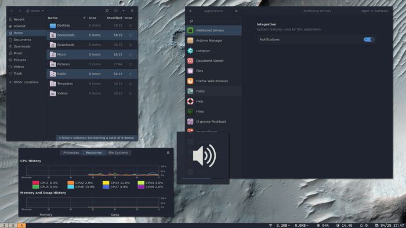Image resolution: width=406 pixels, height=228 pixels.
Task: Select the compton gear icon
Action: (x=190, y=50)
